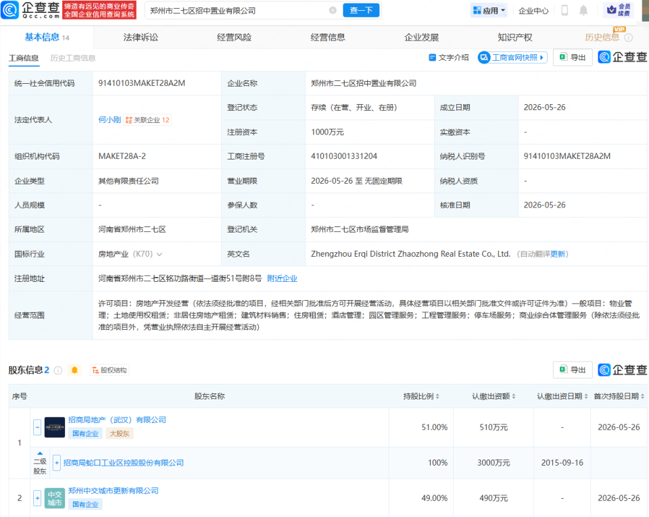Switch to the 基本信息 tab
Viewport: 649px width, 517px height.
pos(47,37)
